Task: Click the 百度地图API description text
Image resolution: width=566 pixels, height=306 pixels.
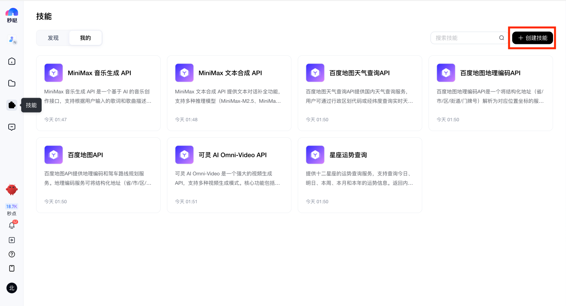Action: (x=97, y=178)
